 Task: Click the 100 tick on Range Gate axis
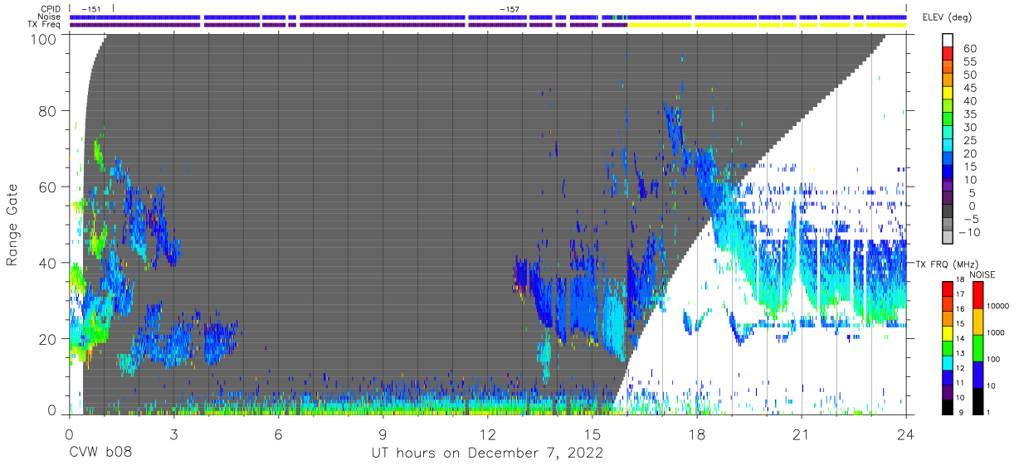[45, 38]
